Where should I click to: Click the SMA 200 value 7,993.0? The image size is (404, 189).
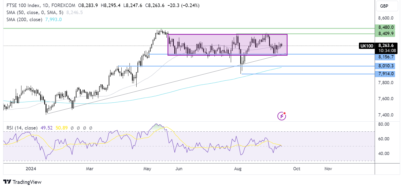(x=53, y=20)
